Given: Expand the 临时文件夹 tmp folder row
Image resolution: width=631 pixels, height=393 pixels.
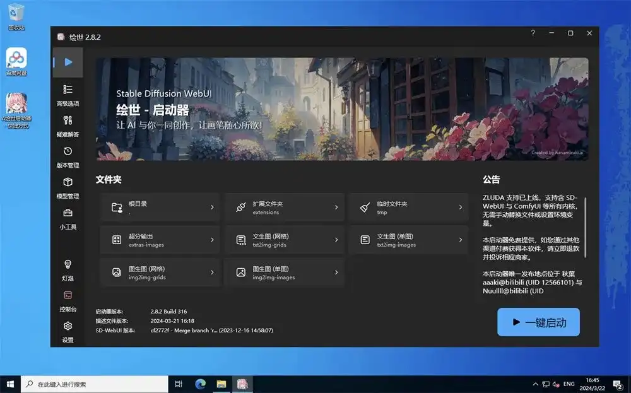Looking at the screenshot, I should tap(408, 207).
